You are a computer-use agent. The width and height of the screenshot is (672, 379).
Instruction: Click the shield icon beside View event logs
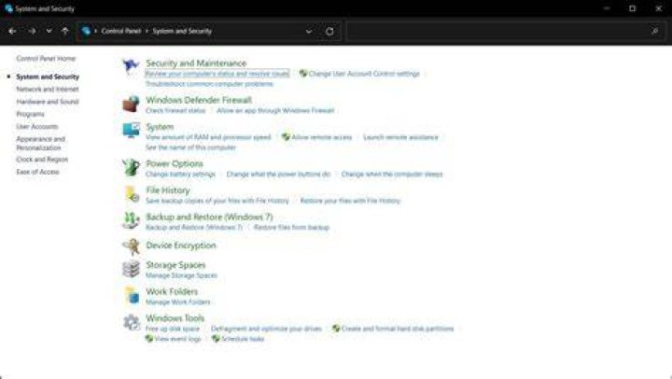coord(148,339)
